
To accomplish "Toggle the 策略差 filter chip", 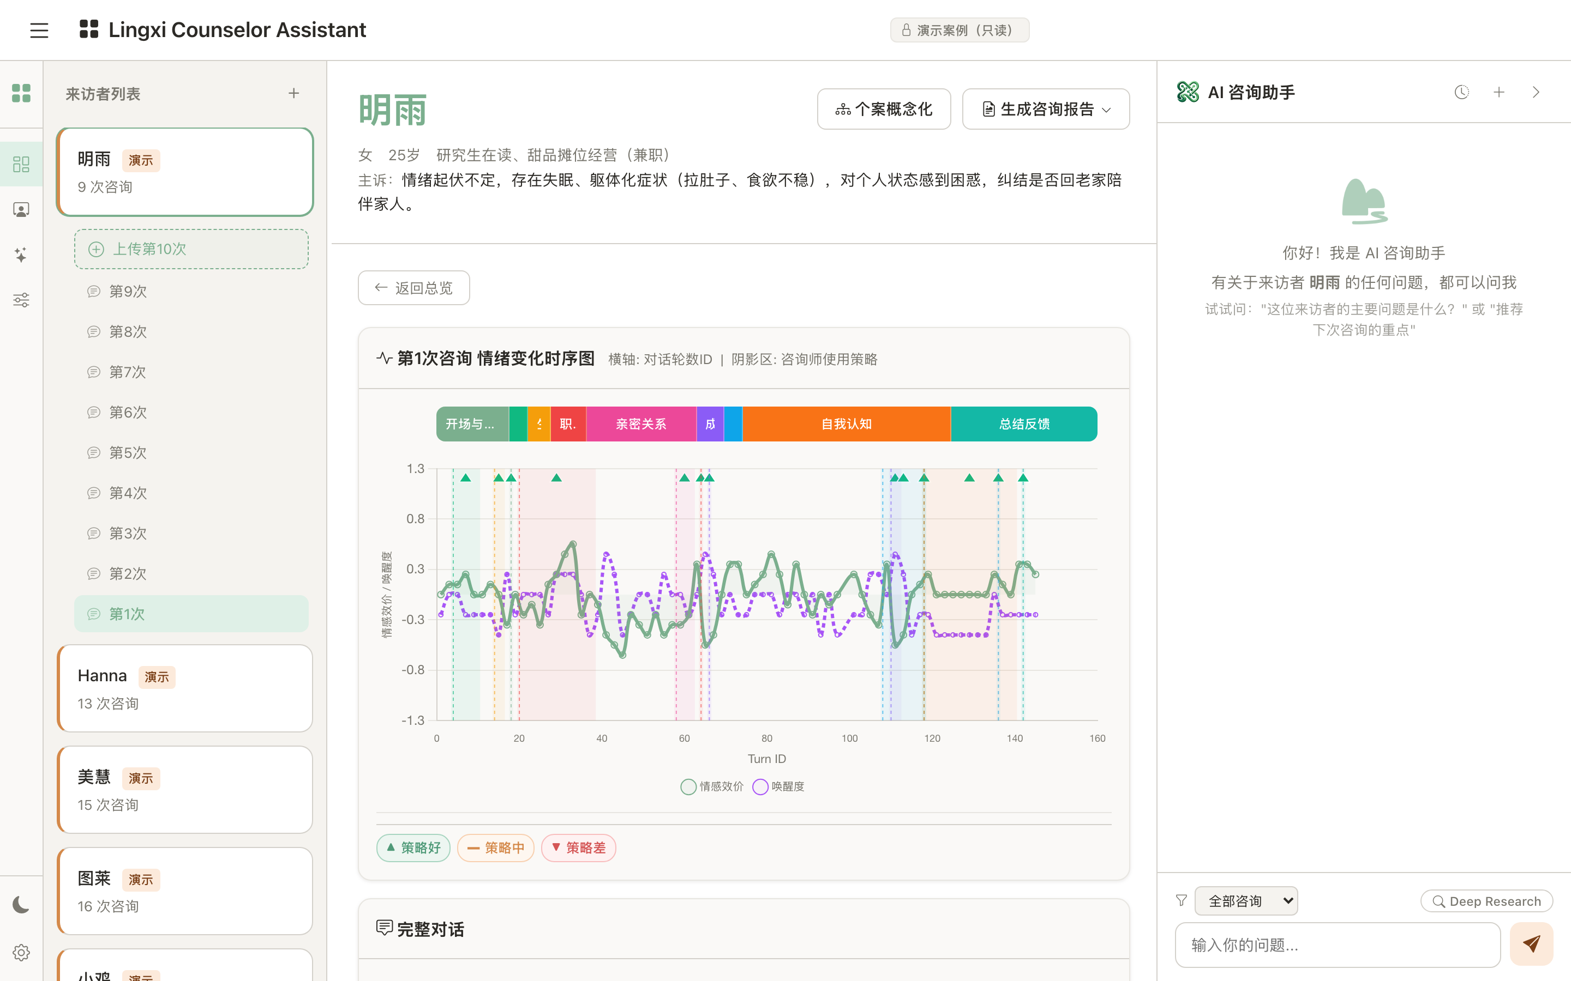I will click(578, 847).
